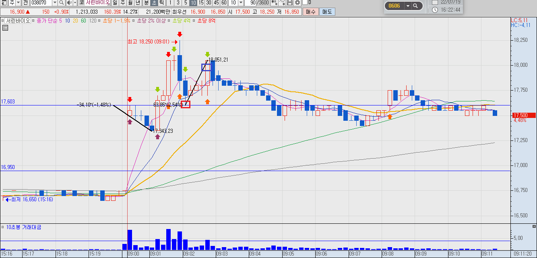537x258 pixels.
Task: Toggle the 초당 1~1.9% indicator legend
Action: point(116,21)
